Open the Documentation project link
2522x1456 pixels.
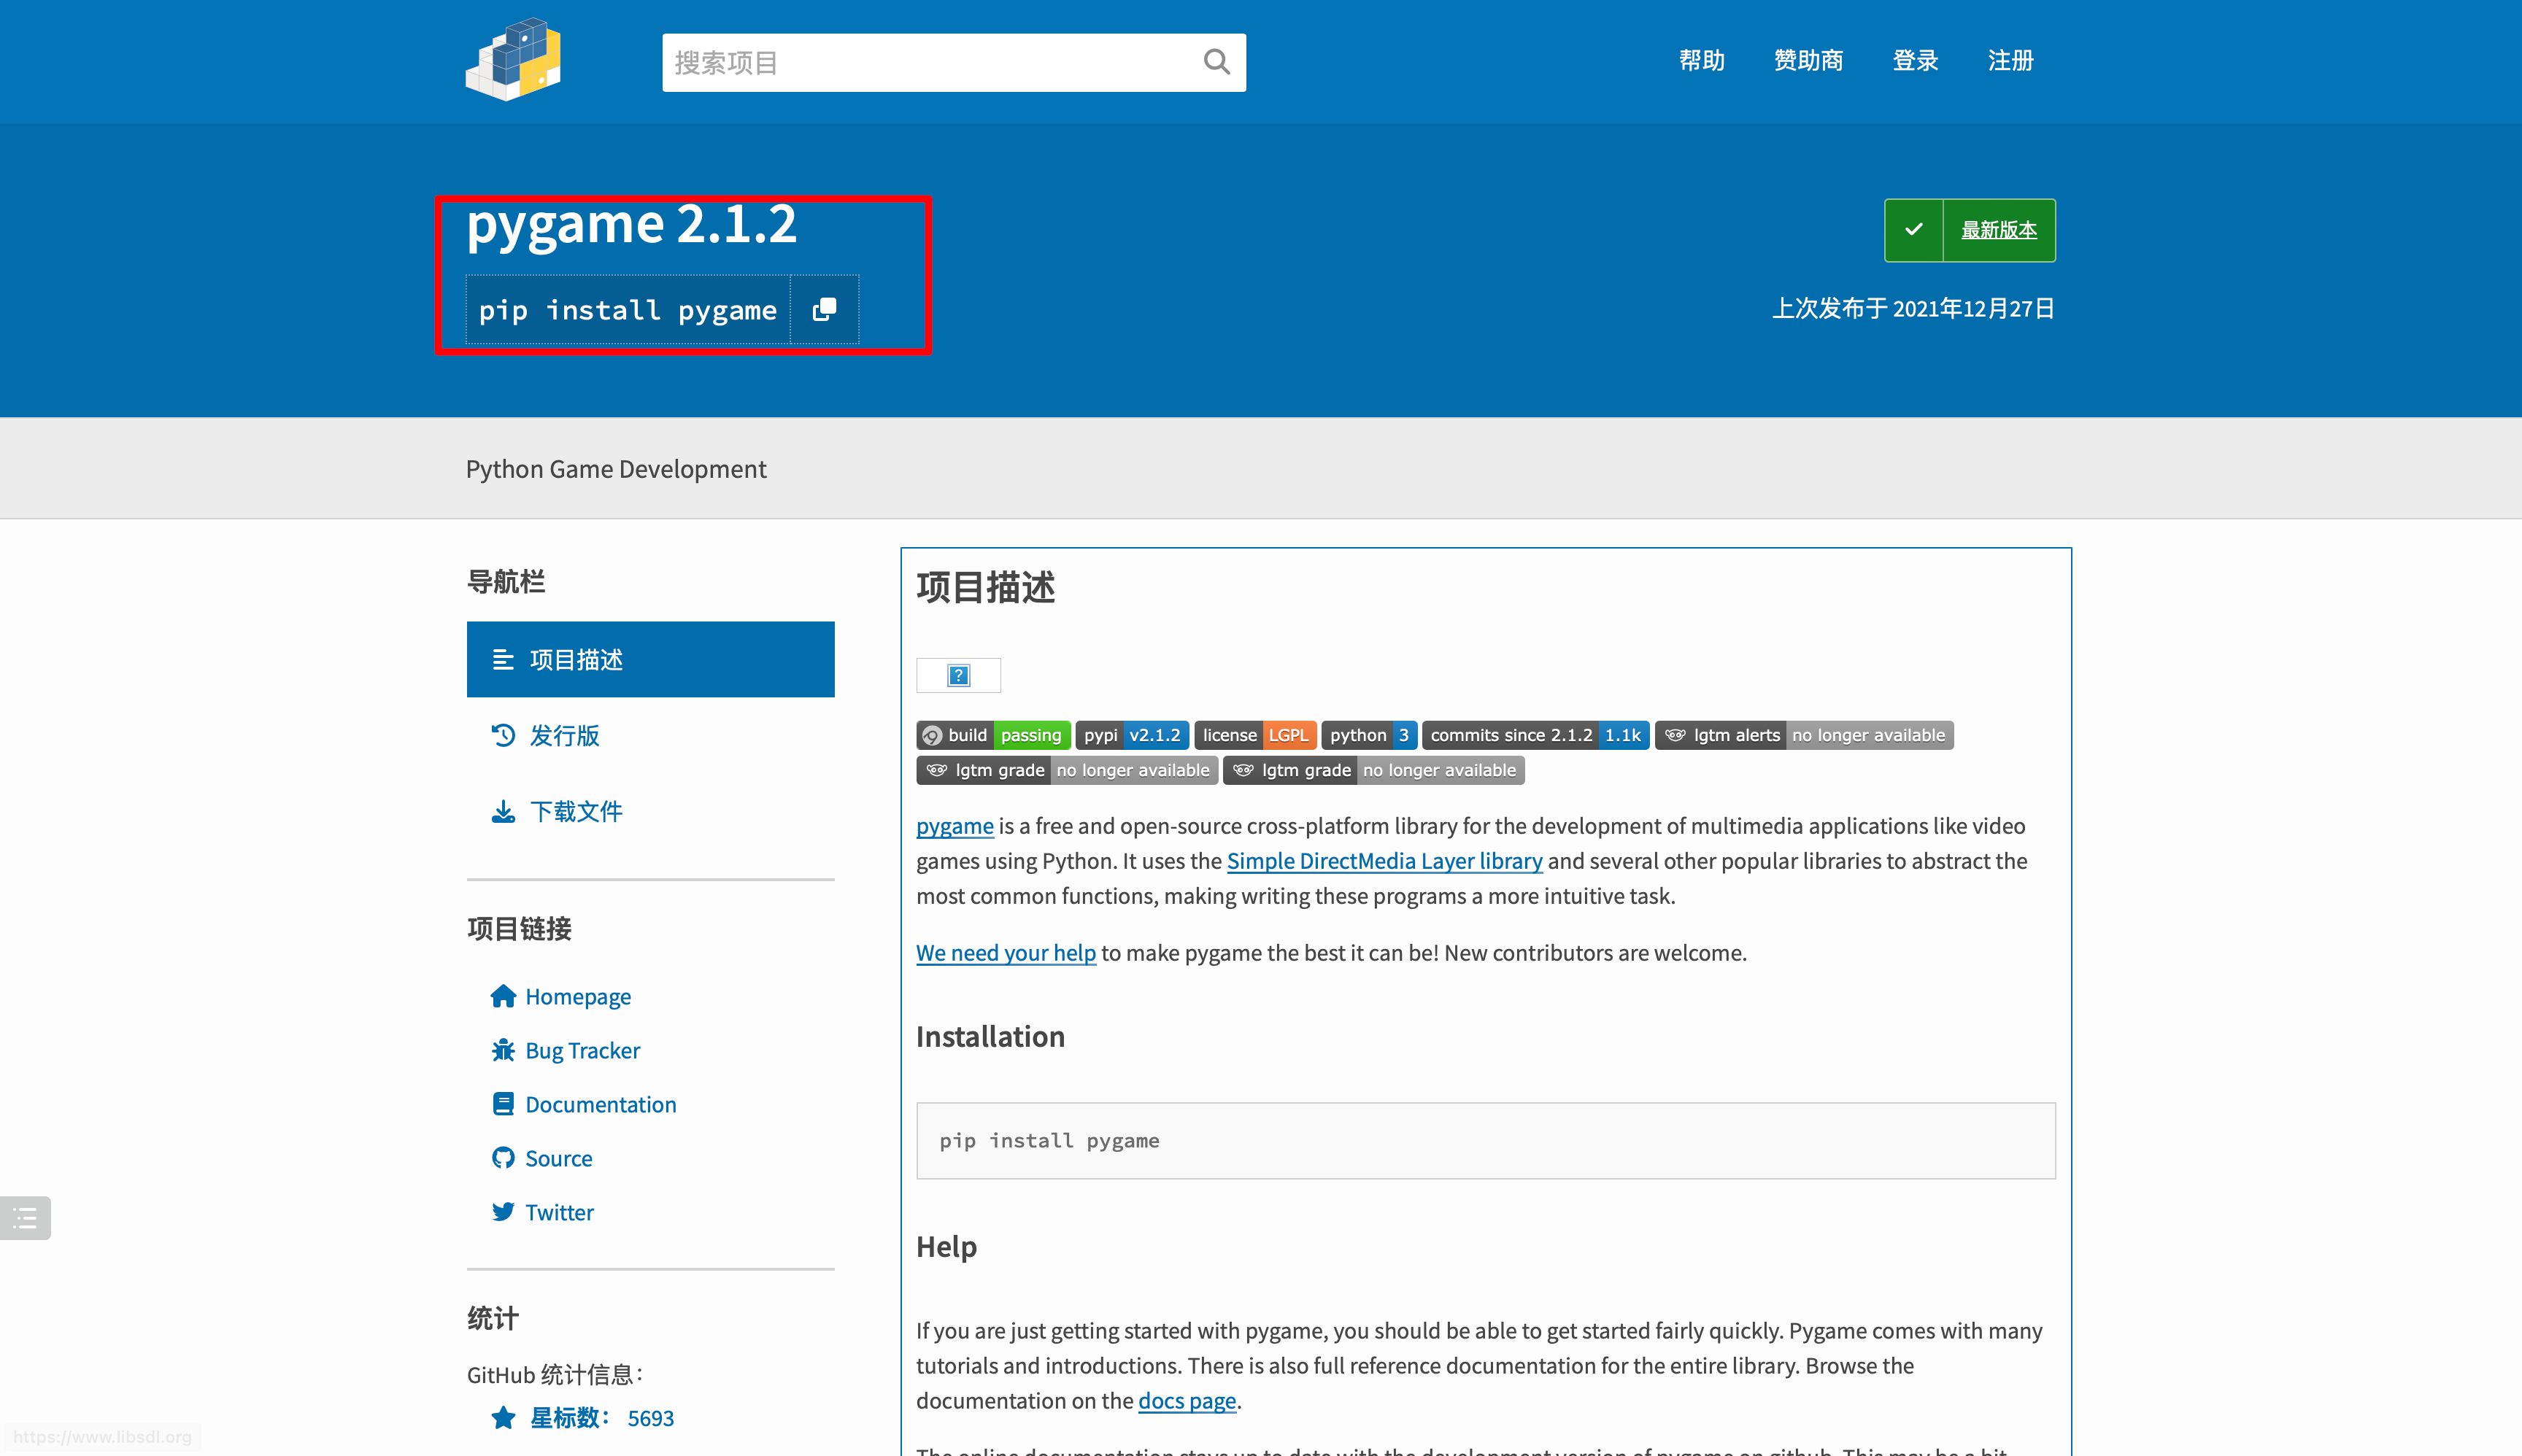601,1104
